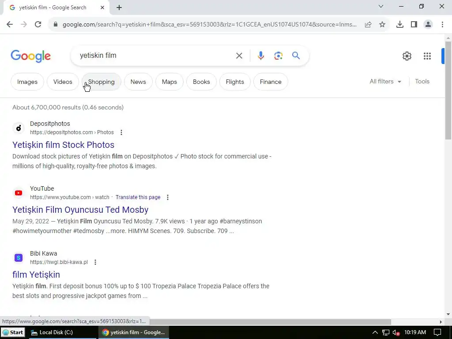Expand the All filters dropdown
Image resolution: width=452 pixels, height=339 pixels.
click(x=385, y=82)
